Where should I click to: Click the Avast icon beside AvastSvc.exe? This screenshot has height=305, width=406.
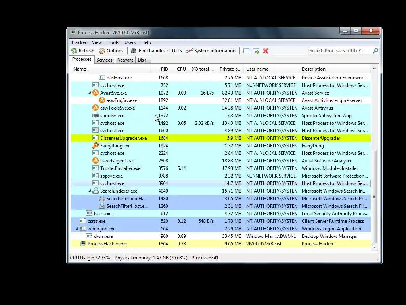(96, 93)
